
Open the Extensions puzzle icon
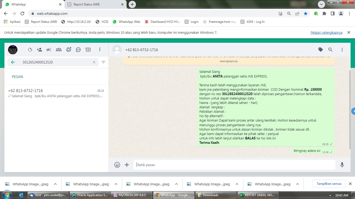point(324,13)
